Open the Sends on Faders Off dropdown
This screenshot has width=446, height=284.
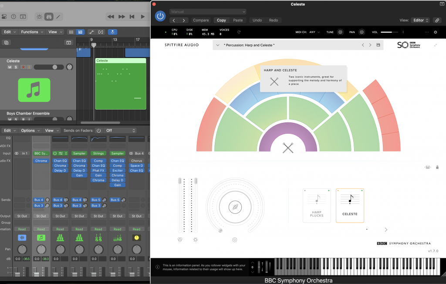(x=121, y=131)
